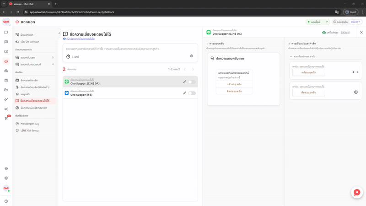Open the shopping cart icon with New badge
This screenshot has width=366, height=206.
(6, 118)
